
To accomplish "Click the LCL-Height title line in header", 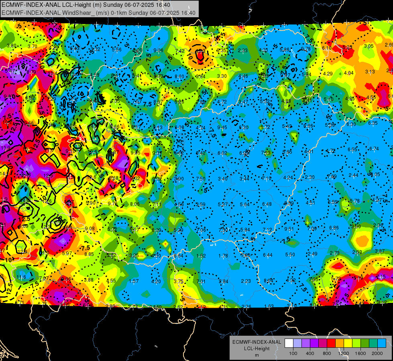I will click(x=86, y=5).
